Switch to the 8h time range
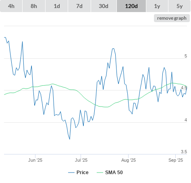The image size is (191, 183). (34, 6)
